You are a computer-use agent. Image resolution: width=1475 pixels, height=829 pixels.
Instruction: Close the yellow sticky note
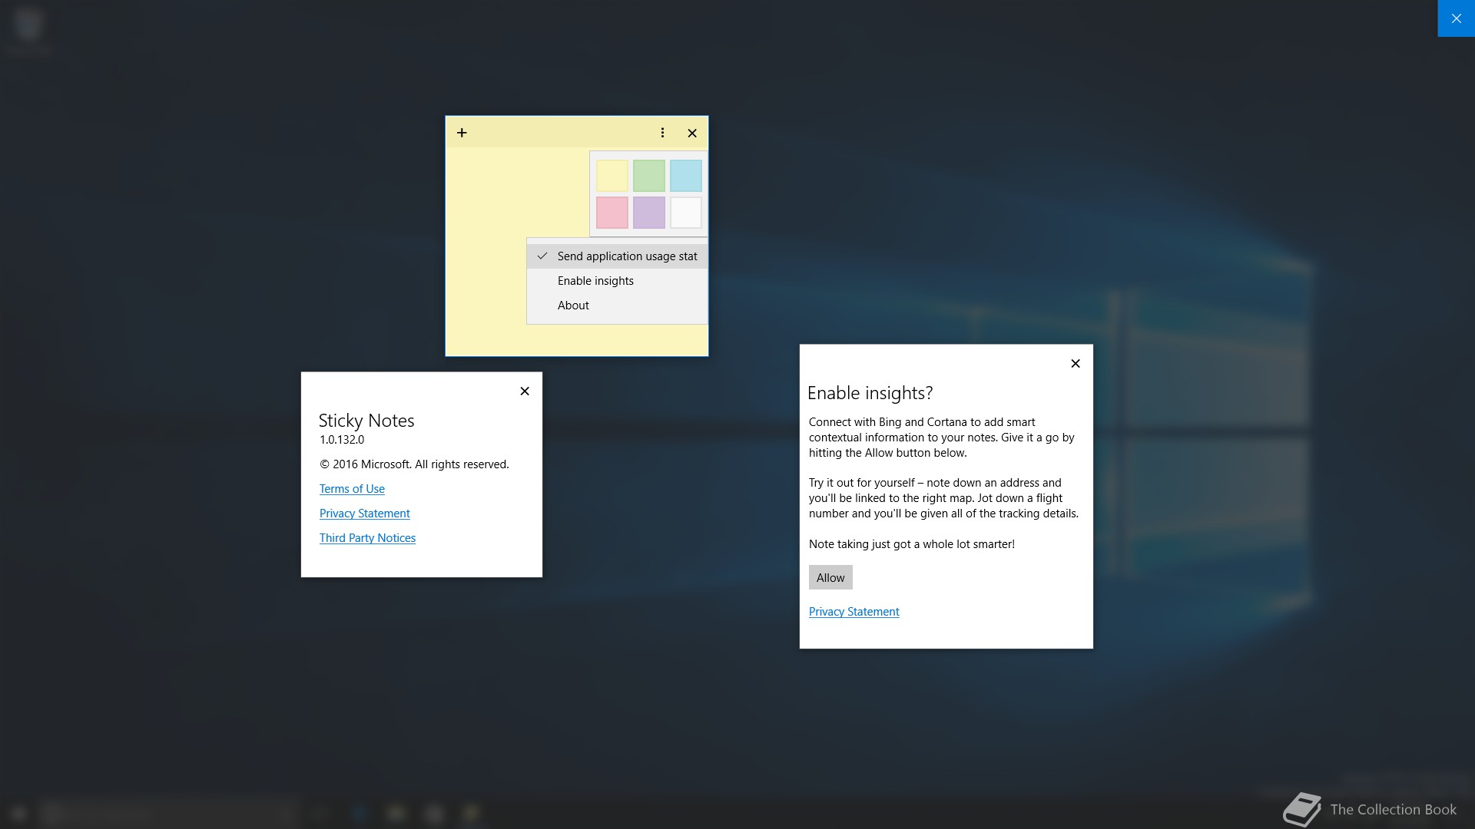[692, 133]
